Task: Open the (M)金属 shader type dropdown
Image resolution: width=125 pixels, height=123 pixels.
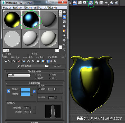Action: 19,75
